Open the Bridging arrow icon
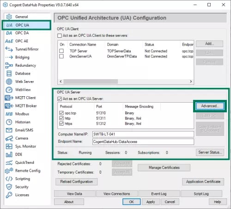This screenshot has width=231, height=209. [9, 58]
